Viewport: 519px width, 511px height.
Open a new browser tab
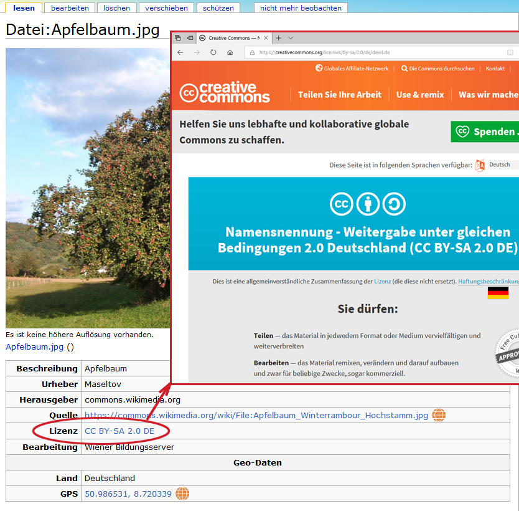click(x=278, y=38)
